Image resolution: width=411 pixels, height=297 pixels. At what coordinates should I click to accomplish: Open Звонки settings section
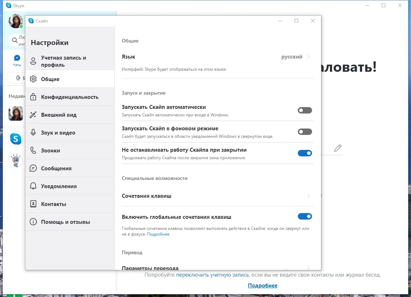(x=70, y=150)
